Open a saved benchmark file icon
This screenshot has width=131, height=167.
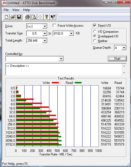coord(13,17)
